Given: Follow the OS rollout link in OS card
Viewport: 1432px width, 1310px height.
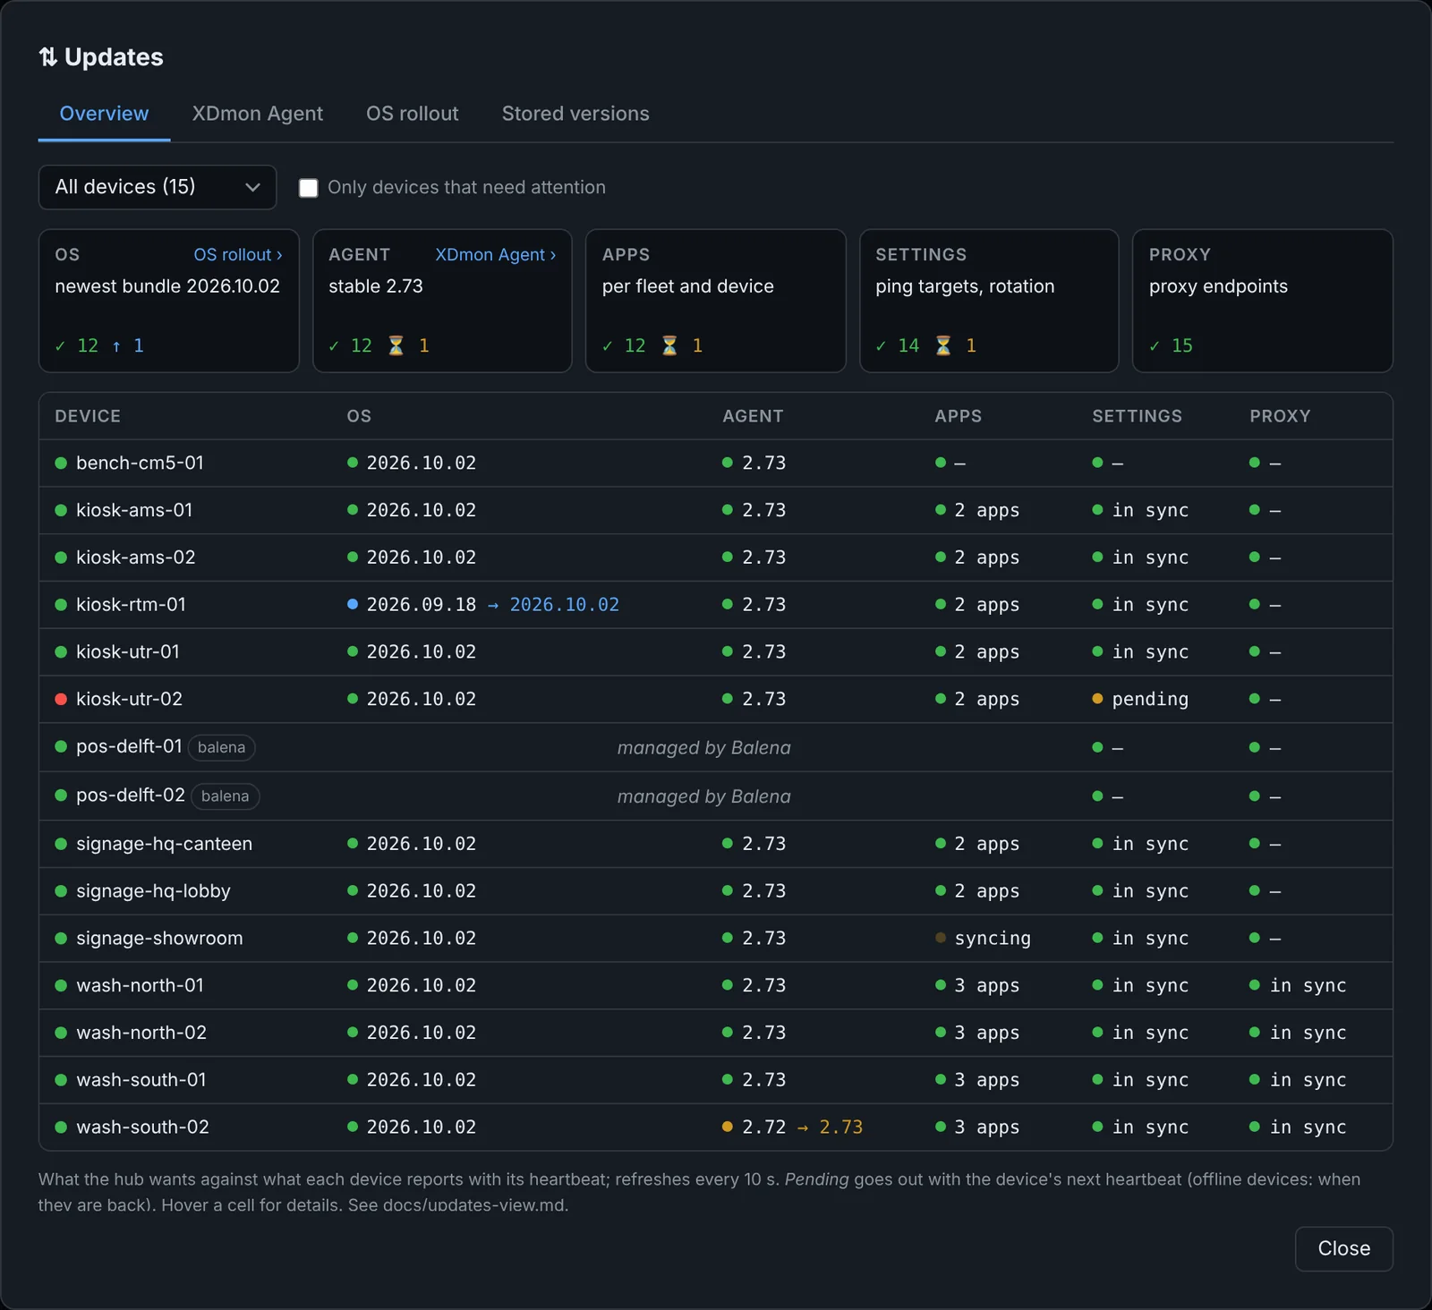Looking at the screenshot, I should [x=238, y=255].
